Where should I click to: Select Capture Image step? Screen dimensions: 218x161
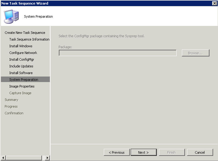[x=20, y=93]
